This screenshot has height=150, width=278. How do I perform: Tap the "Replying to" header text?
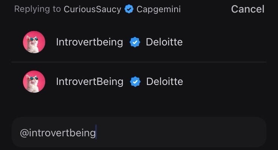coord(37,9)
